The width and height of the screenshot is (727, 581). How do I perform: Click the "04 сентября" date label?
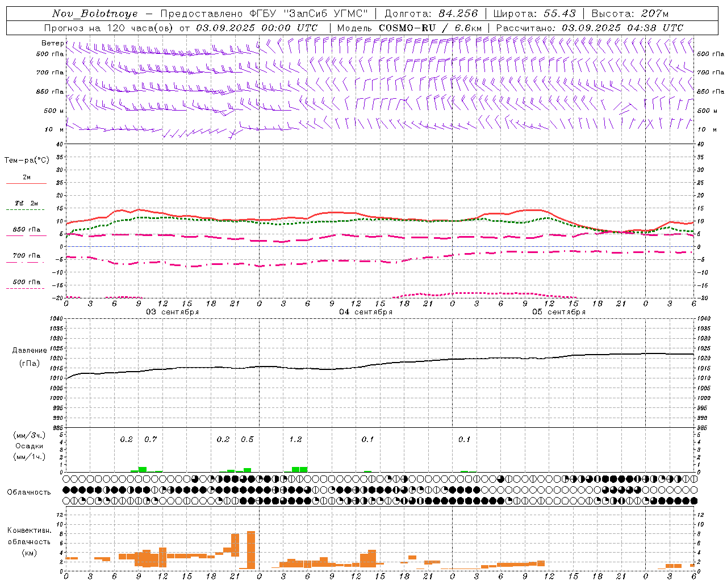pyautogui.click(x=366, y=312)
